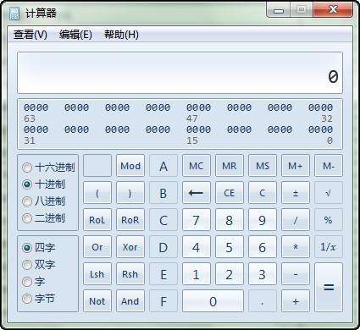Click the percent button
The width and height of the screenshot is (360, 330).
click(329, 220)
